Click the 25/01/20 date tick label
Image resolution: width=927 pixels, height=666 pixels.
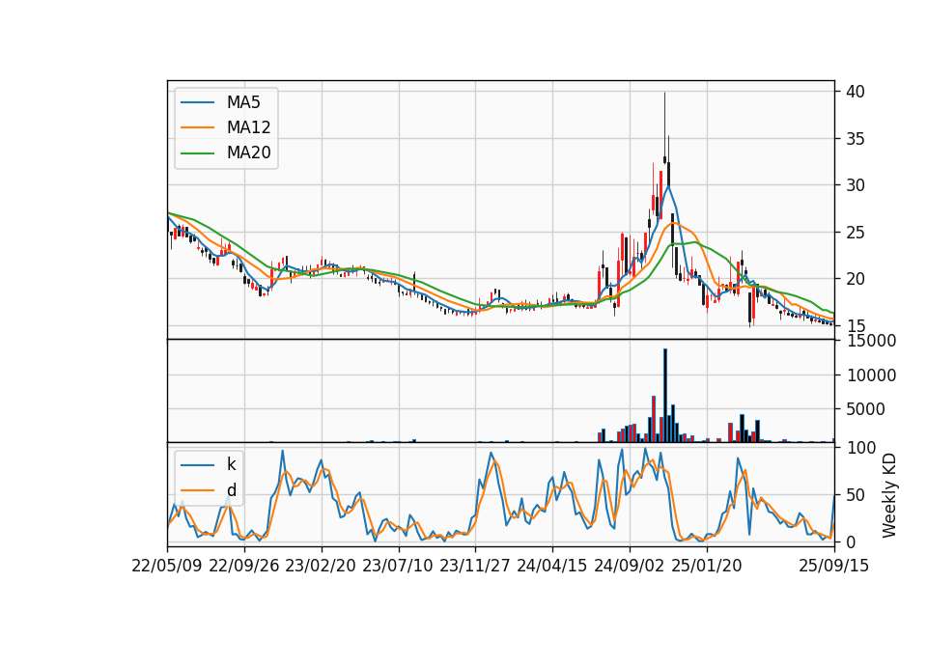[x=707, y=566]
